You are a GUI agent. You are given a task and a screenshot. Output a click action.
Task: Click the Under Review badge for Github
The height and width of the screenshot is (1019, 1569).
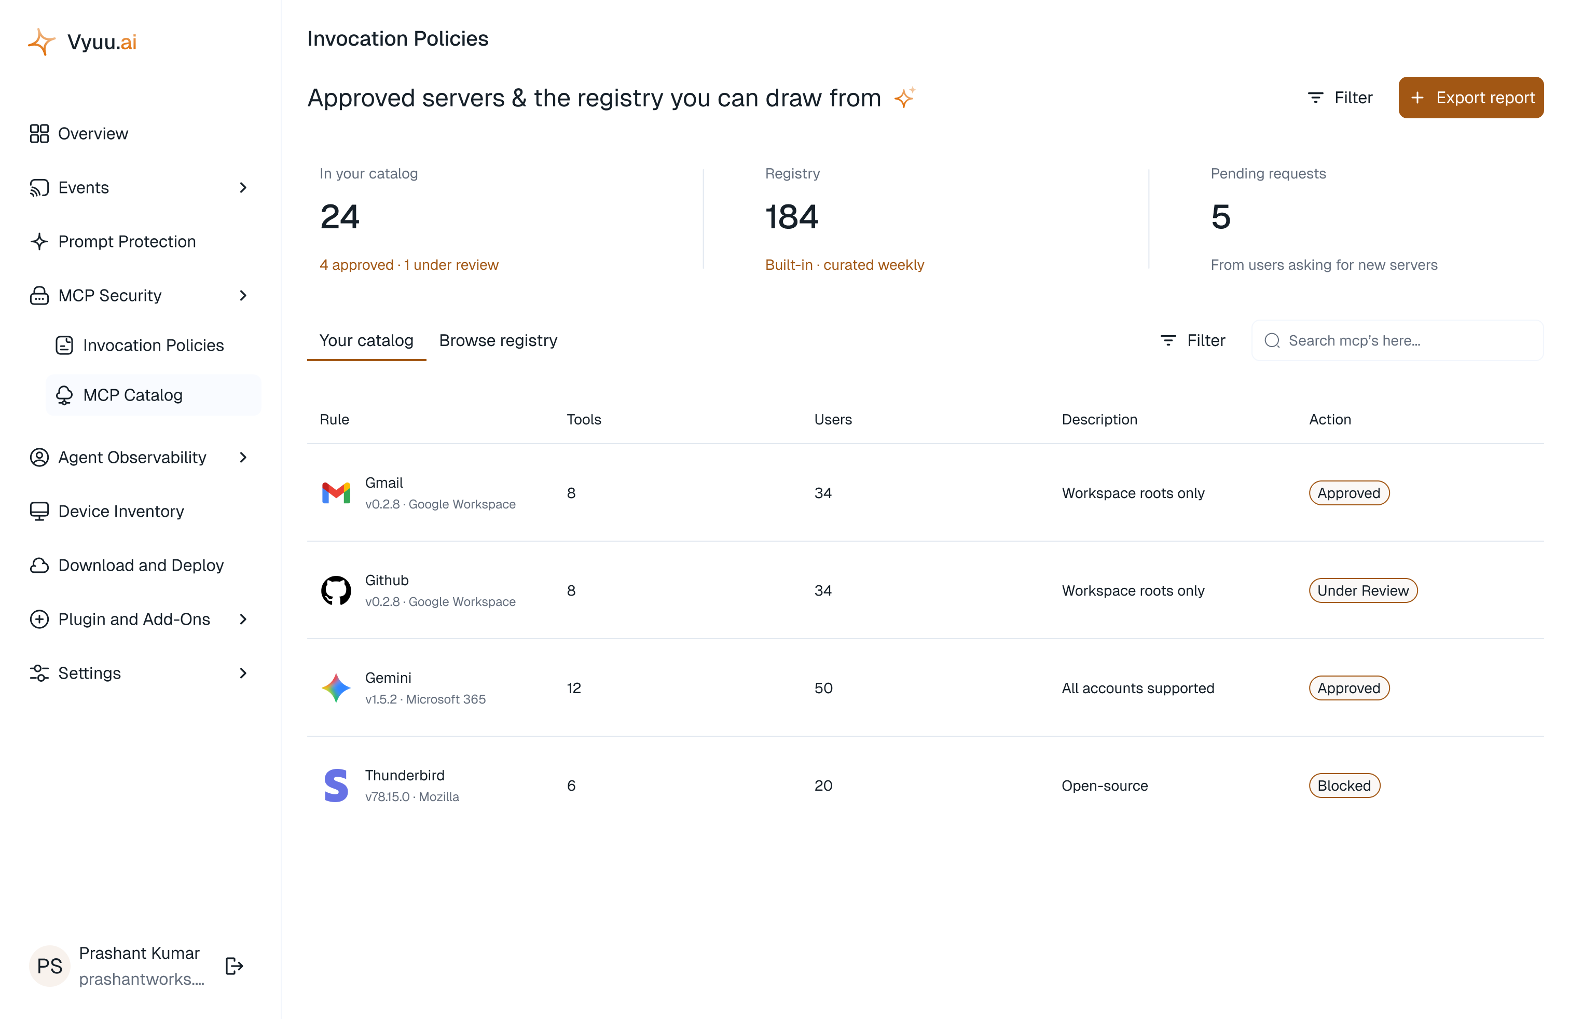pyautogui.click(x=1364, y=590)
